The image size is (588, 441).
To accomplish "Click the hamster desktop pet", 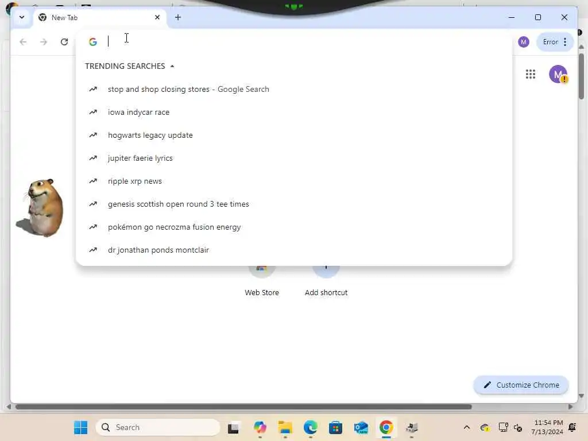I will point(41,208).
